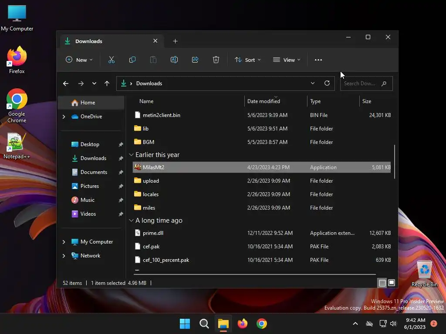Sort by the Size column header

click(367, 101)
